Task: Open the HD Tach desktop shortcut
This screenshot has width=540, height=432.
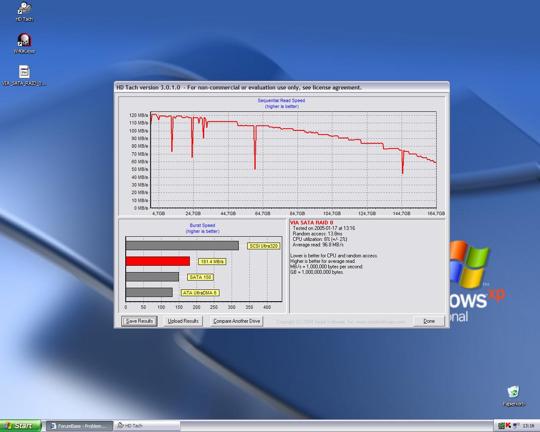Action: click(24, 11)
